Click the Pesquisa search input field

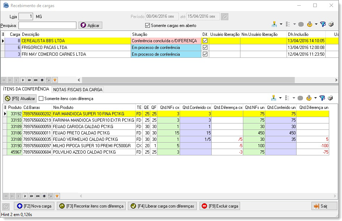point(47,25)
